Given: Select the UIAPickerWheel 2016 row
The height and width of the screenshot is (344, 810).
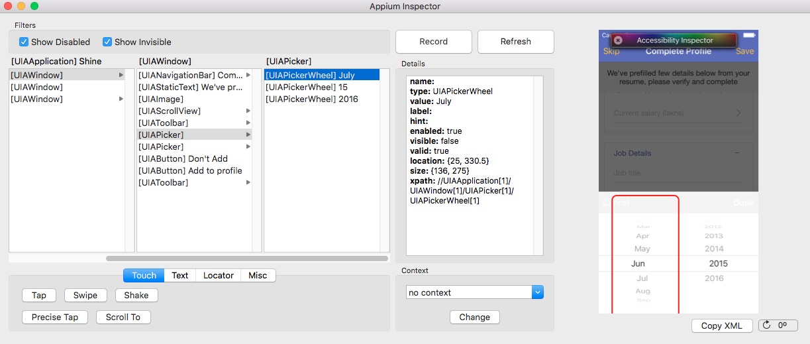Looking at the screenshot, I should (322, 99).
